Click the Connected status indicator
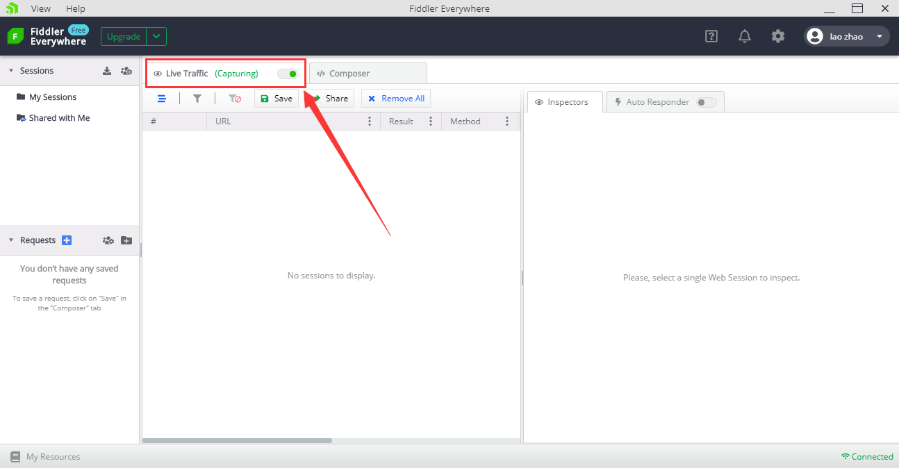This screenshot has width=899, height=468. [867, 457]
